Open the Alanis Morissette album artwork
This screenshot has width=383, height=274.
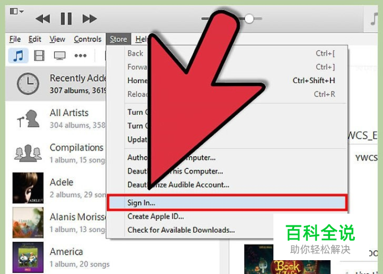pyautogui.click(x=28, y=223)
